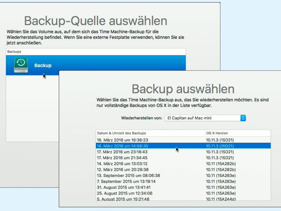Choose the 12. März 2016 um 20:29:38 entry
281x211 pixels.
pyautogui.click(x=123, y=169)
